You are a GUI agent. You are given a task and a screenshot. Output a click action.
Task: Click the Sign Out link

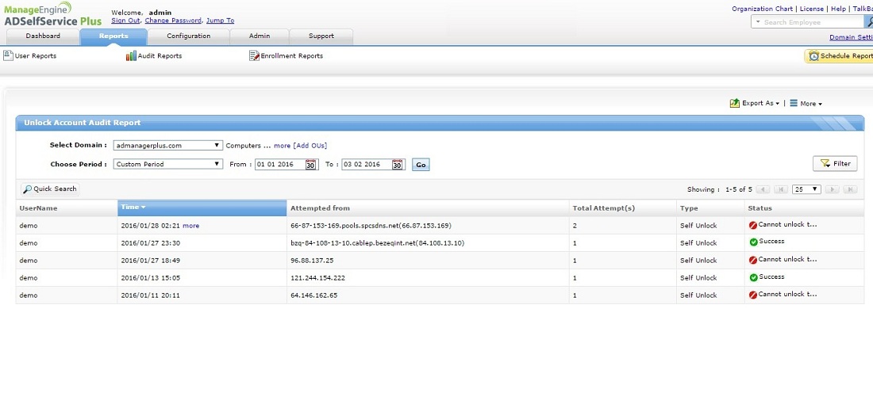pos(126,21)
